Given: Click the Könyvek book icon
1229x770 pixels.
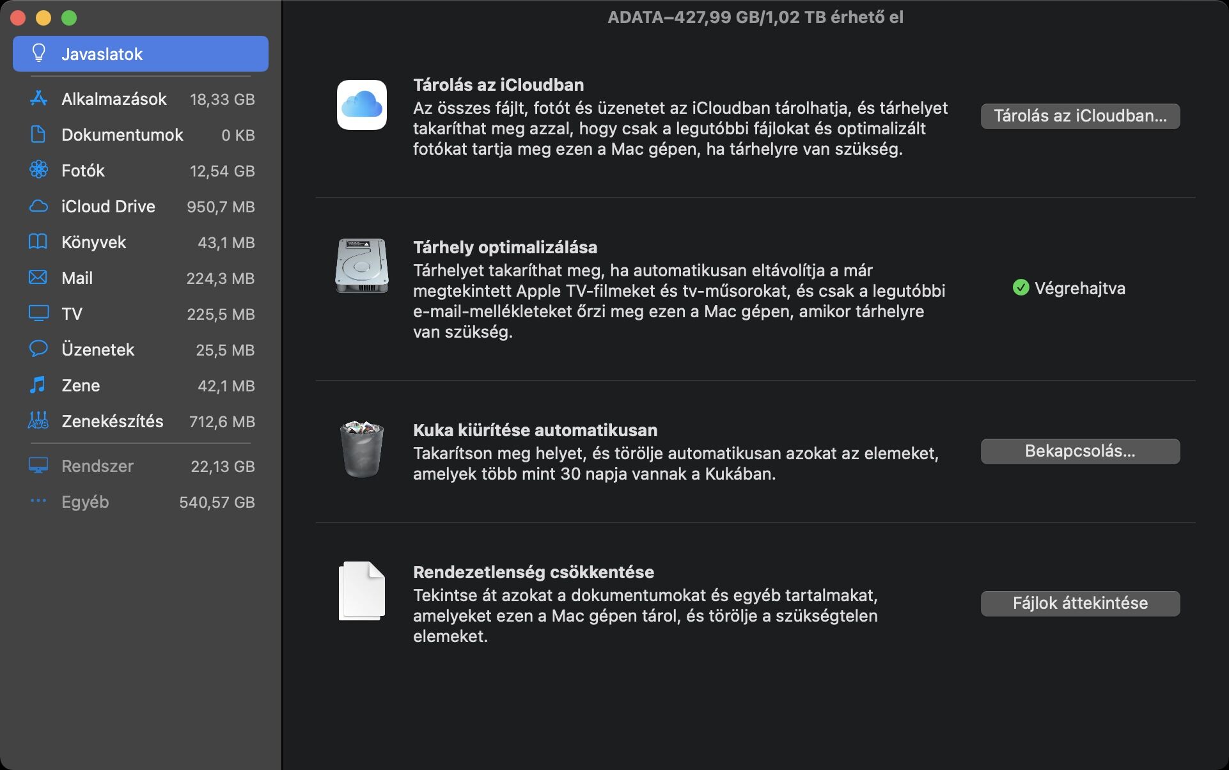Looking at the screenshot, I should pos(38,242).
